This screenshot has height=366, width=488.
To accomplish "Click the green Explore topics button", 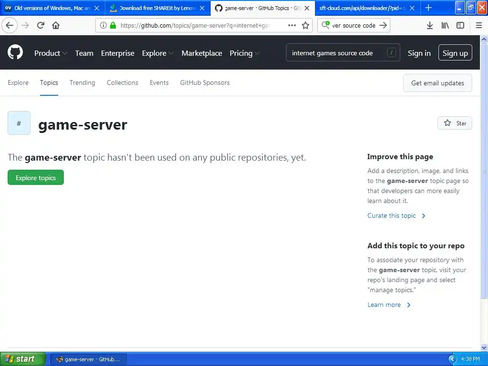I will 36,177.
